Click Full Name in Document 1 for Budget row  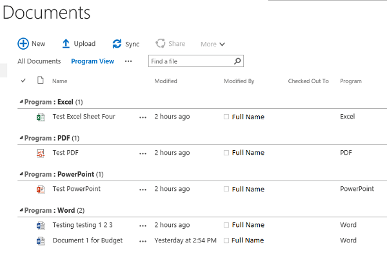coord(248,240)
